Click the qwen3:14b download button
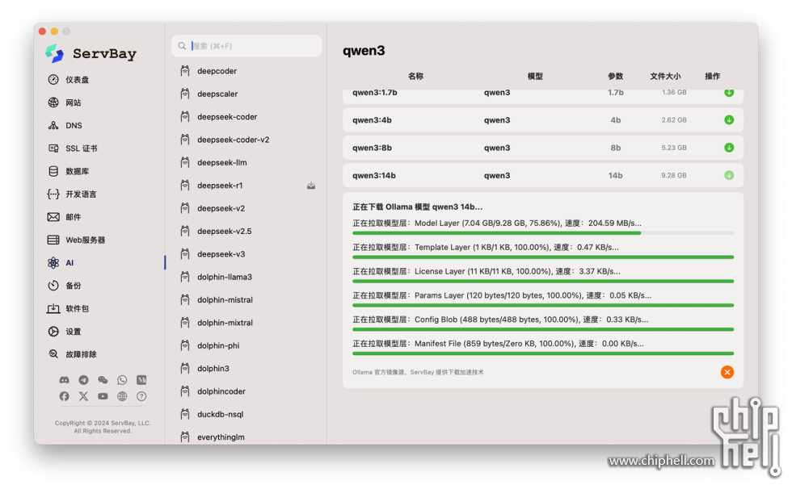Screen dimensions: 792x489 729,175
